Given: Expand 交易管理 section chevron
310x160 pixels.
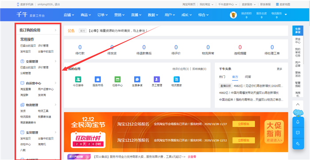Looking at the screenshot, I should pos(55,61).
